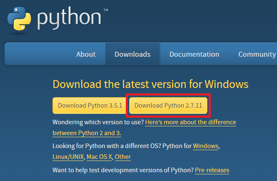
Task: Click the python wordmark text in header
Action: 69,18
